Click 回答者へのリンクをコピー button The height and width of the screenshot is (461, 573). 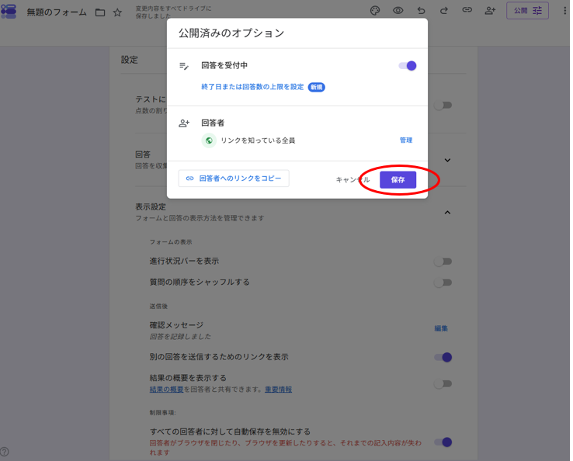[x=234, y=179]
